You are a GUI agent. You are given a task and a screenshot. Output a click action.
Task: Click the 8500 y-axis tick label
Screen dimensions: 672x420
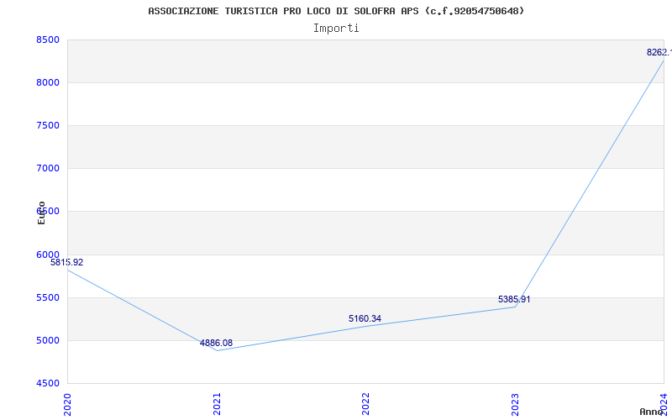tap(48, 39)
